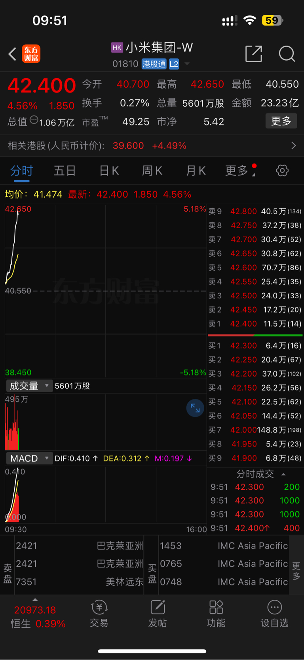Tap the stock title 小米集团-W
The height and width of the screenshot is (660, 304).
click(159, 48)
